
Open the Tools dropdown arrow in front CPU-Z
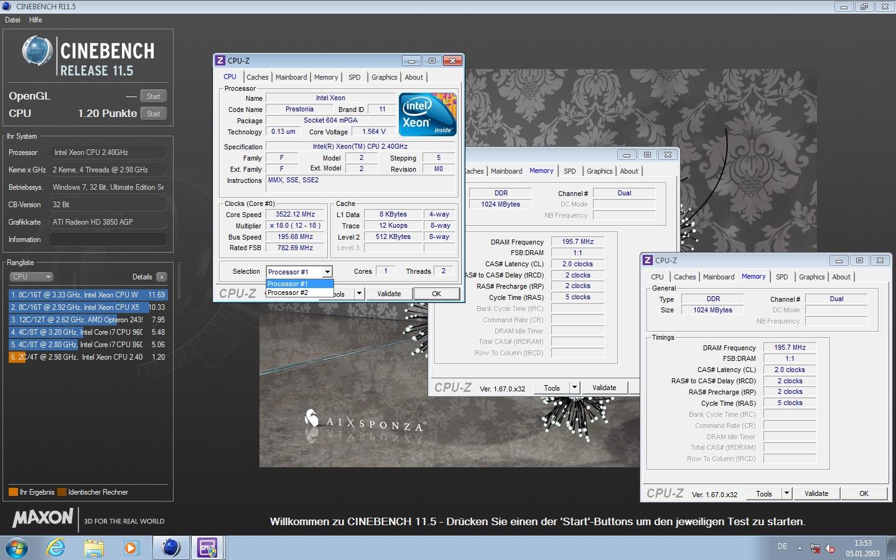point(359,294)
